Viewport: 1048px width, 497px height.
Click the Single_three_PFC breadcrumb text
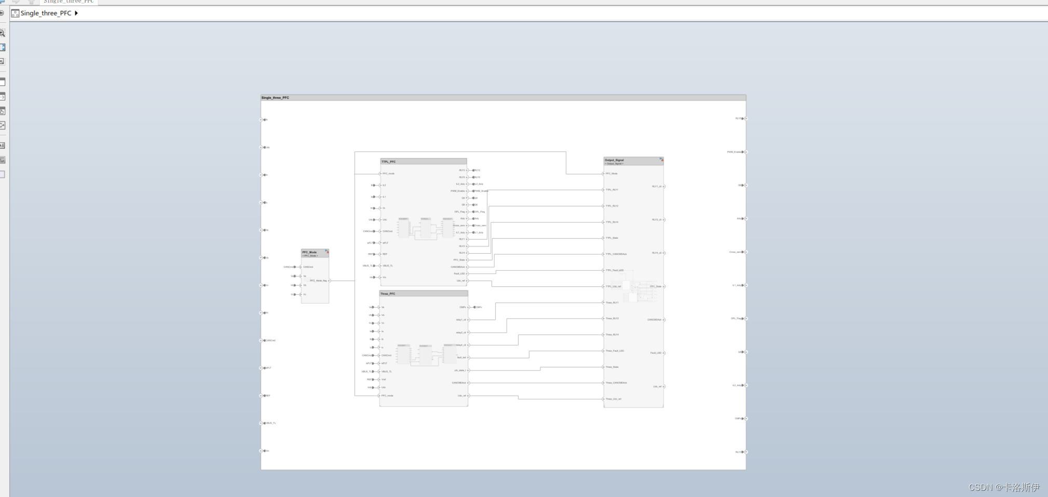tap(46, 13)
